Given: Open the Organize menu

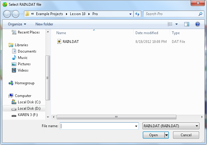Looking at the screenshot, I should [17, 24].
